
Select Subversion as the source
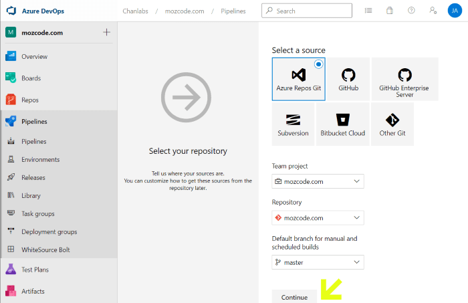(x=293, y=124)
